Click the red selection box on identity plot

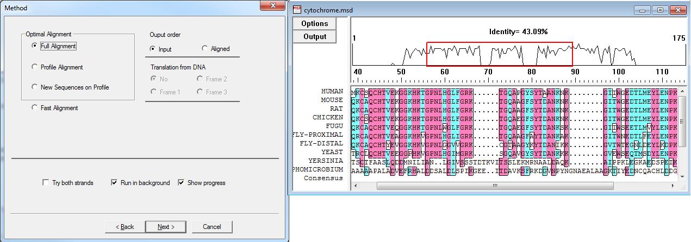coord(499,54)
